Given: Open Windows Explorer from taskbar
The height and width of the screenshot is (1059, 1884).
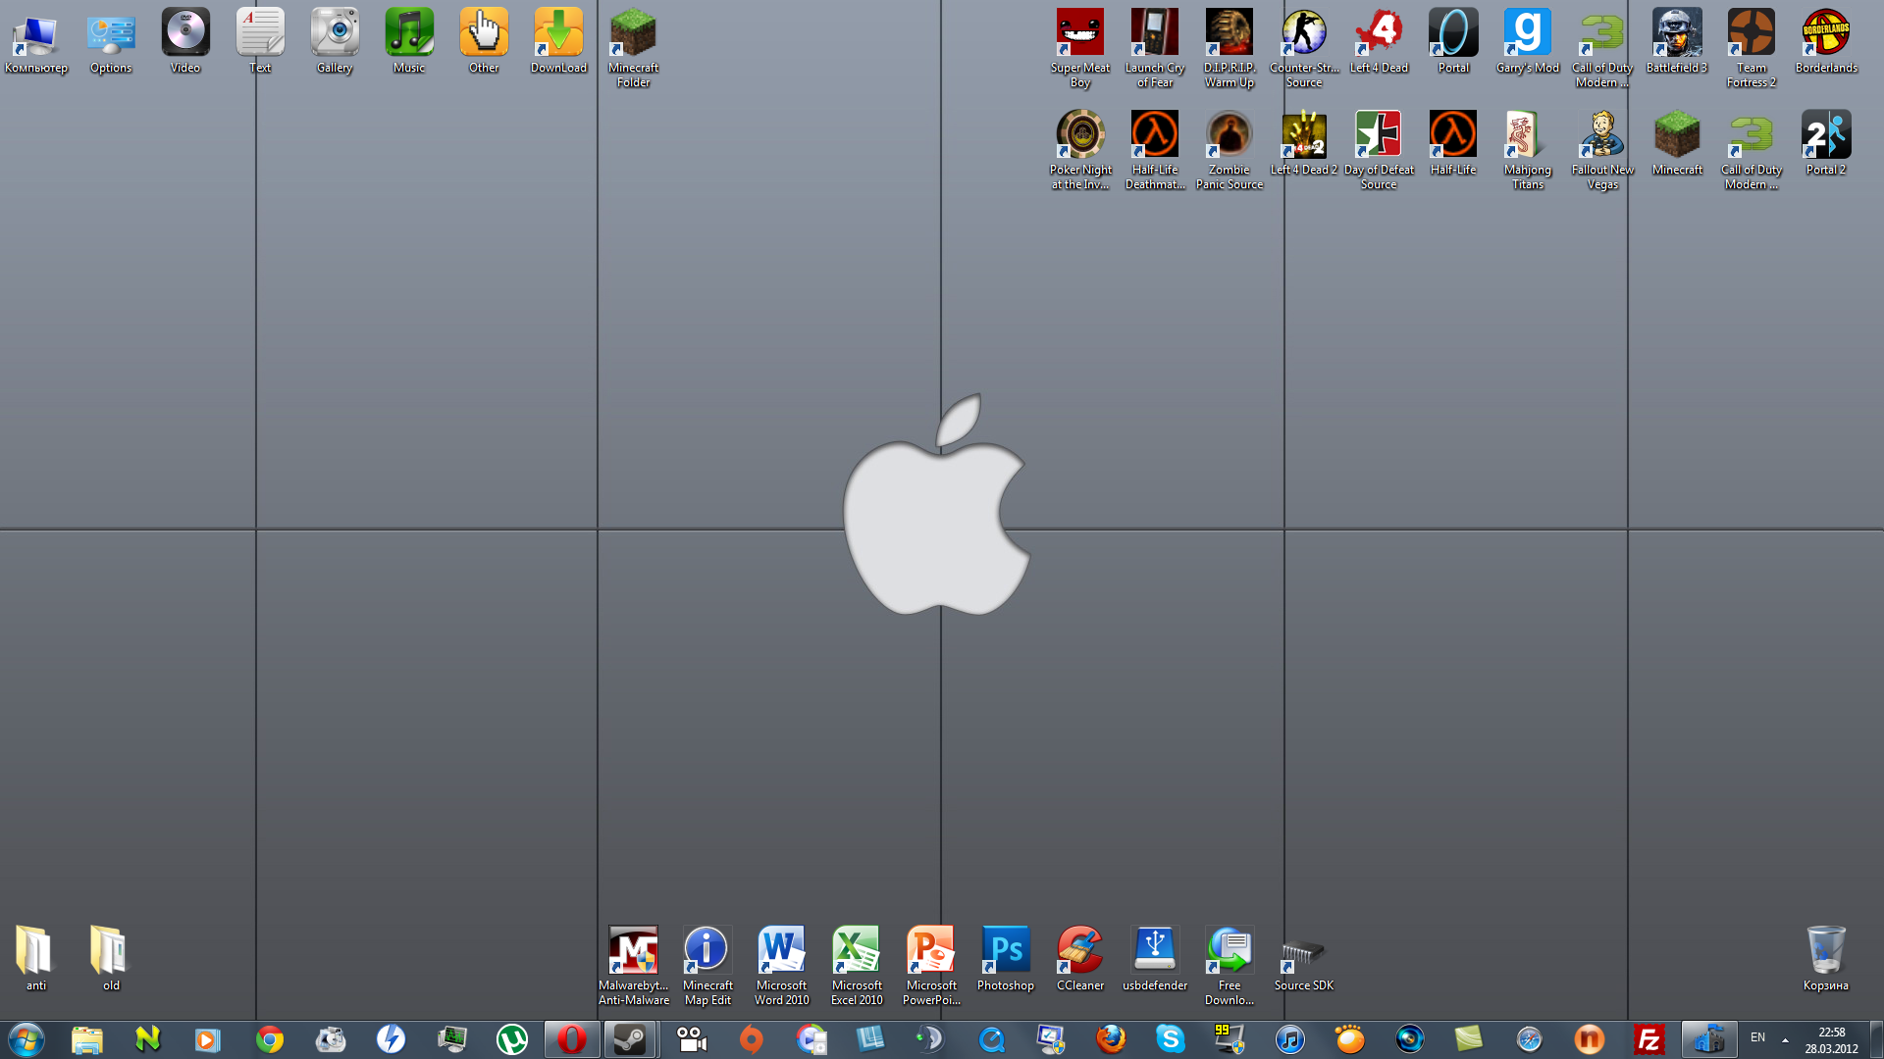Looking at the screenshot, I should click(87, 1039).
